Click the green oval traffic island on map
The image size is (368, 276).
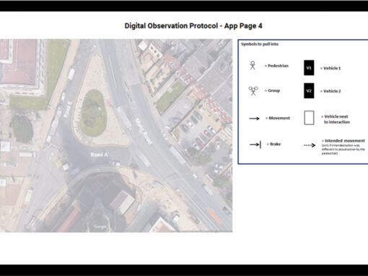pos(93,113)
